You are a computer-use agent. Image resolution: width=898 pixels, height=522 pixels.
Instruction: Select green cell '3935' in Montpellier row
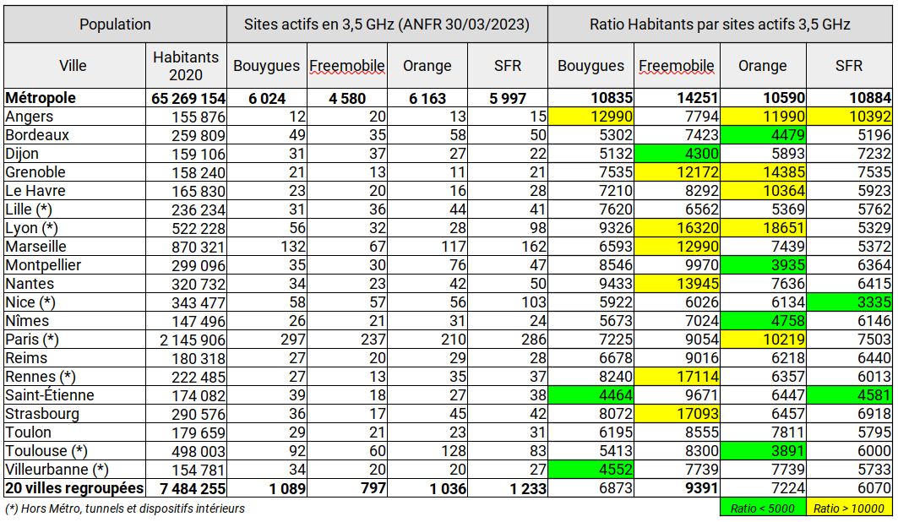point(764,265)
